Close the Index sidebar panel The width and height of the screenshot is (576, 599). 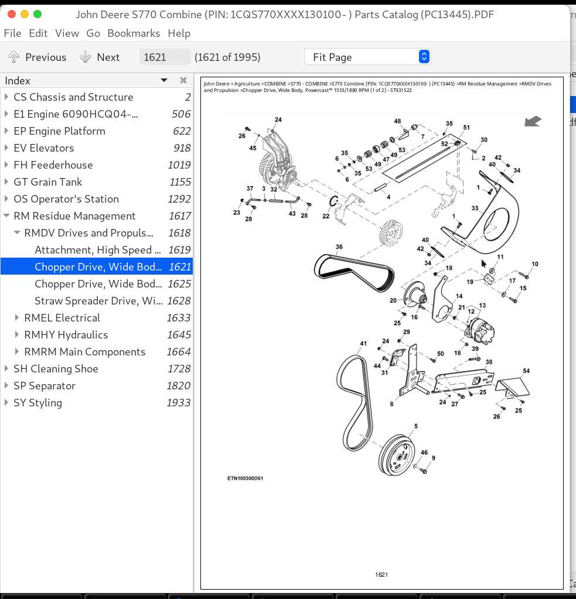(x=183, y=80)
